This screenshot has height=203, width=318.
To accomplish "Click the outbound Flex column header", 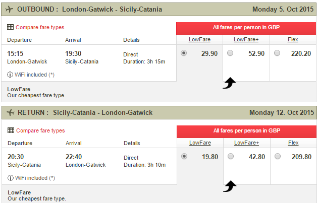I will (293, 39).
